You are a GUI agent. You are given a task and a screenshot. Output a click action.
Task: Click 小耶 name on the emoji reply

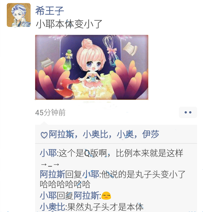[x=48, y=196]
